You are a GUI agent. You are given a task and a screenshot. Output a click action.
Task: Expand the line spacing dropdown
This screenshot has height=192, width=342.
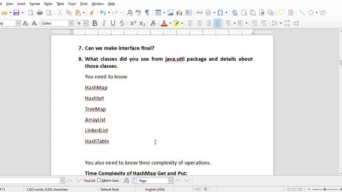coord(281,23)
